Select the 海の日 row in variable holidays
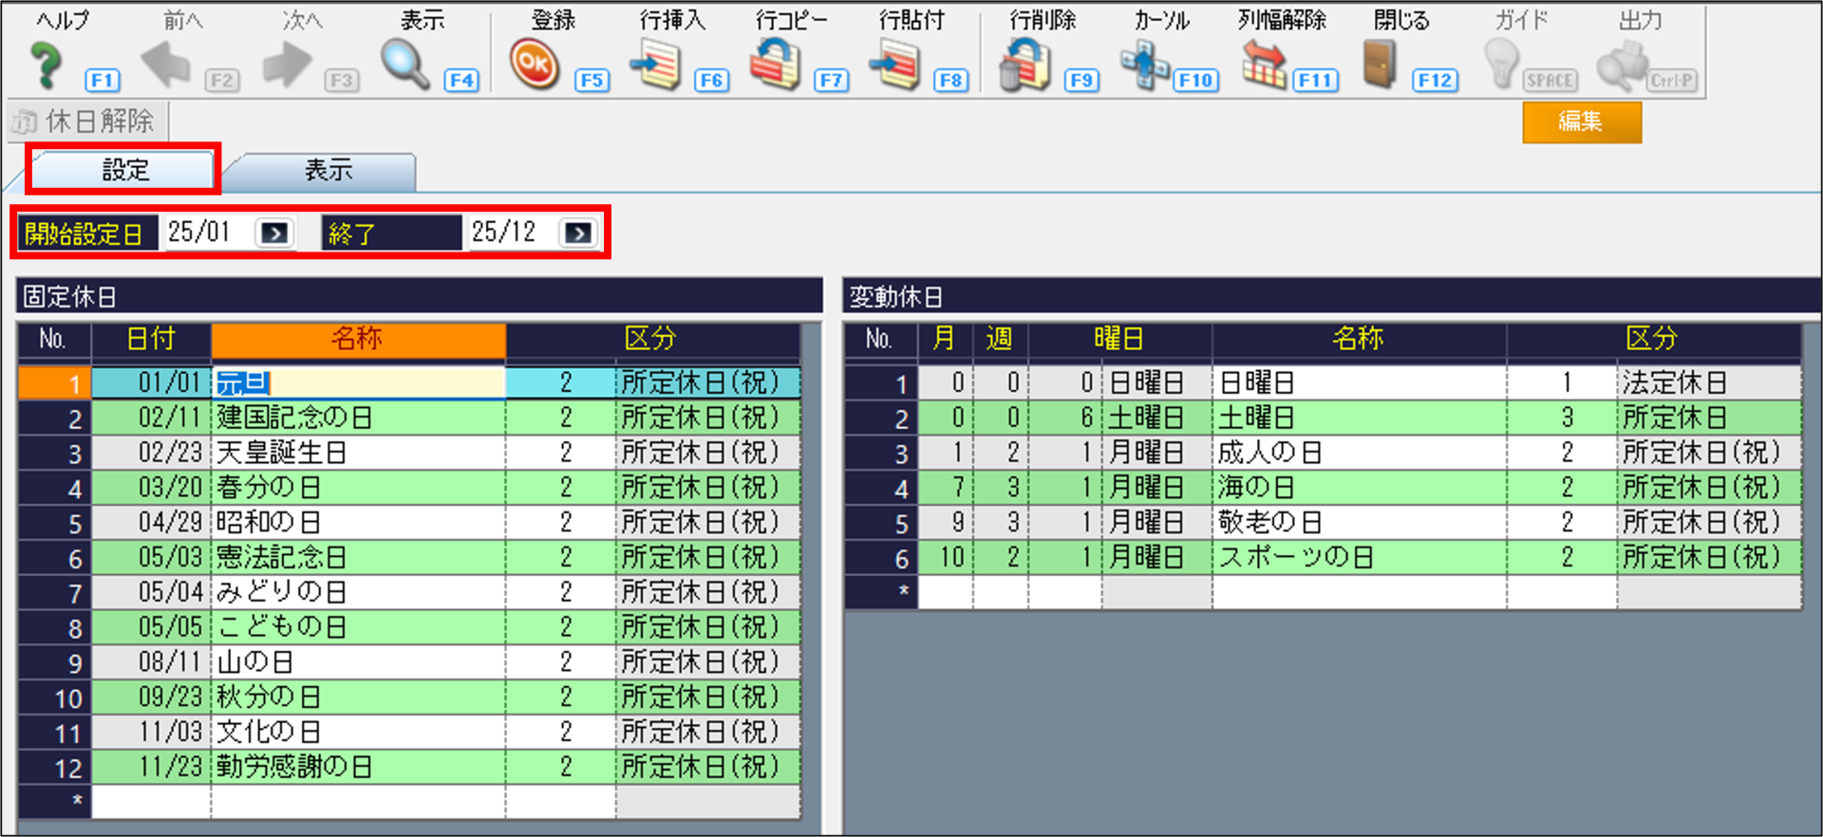The image size is (1823, 837). tap(1358, 488)
